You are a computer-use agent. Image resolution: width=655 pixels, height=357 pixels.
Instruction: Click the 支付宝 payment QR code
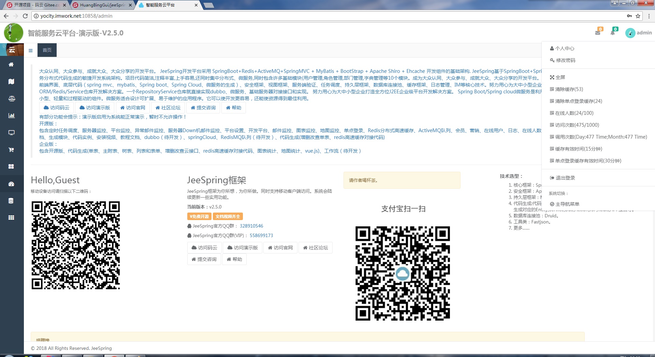coord(403,273)
